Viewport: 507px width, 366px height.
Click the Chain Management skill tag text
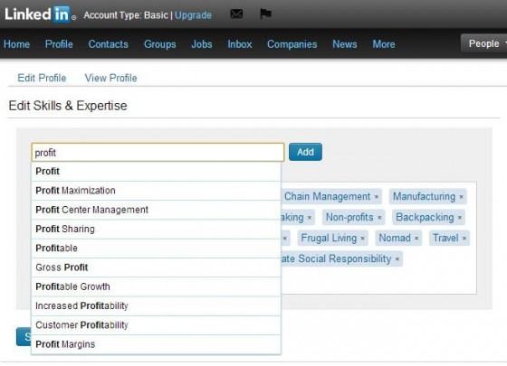[327, 196]
